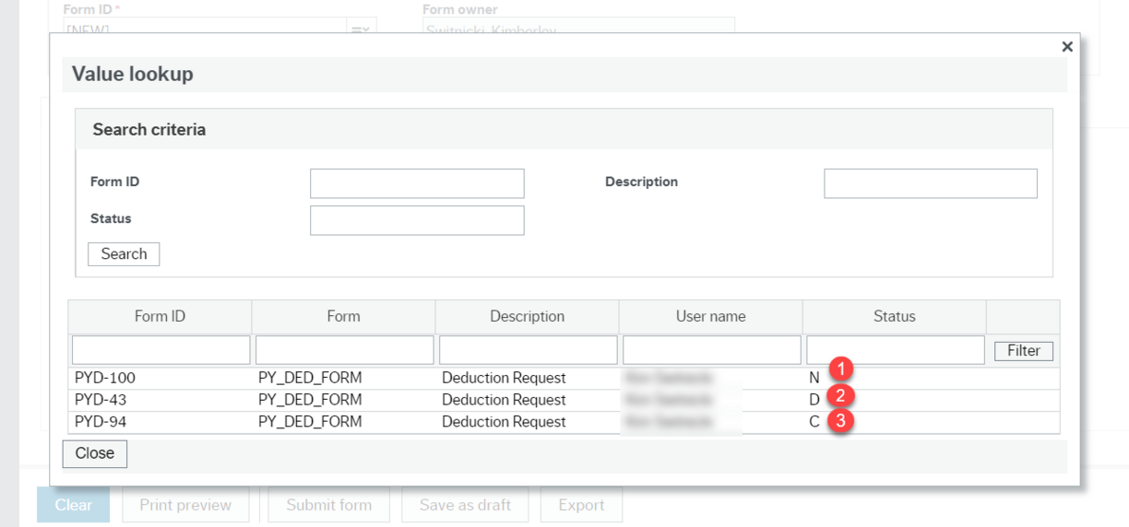
Task: Click the Filter button
Action: 1023,350
